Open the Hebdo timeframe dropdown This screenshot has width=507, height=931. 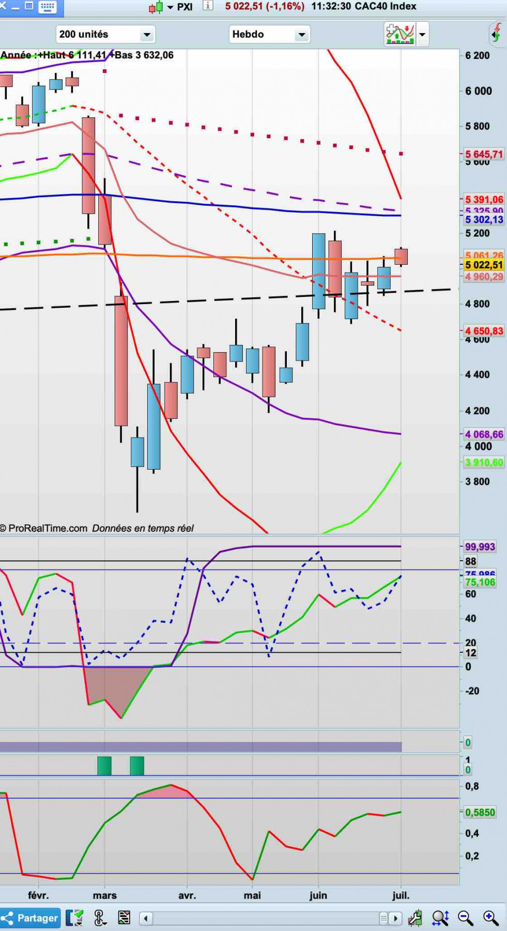[x=269, y=35]
